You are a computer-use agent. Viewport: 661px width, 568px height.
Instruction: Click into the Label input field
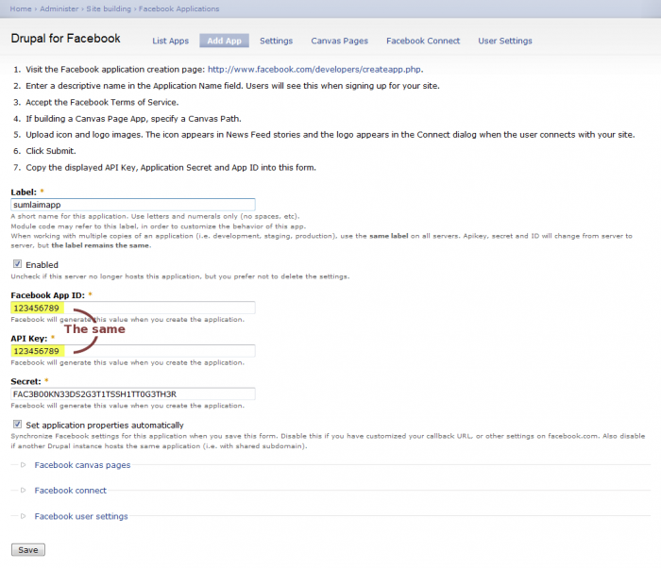click(133, 205)
